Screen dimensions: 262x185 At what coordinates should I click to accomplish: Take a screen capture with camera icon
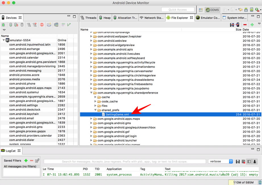(x=49, y=25)
